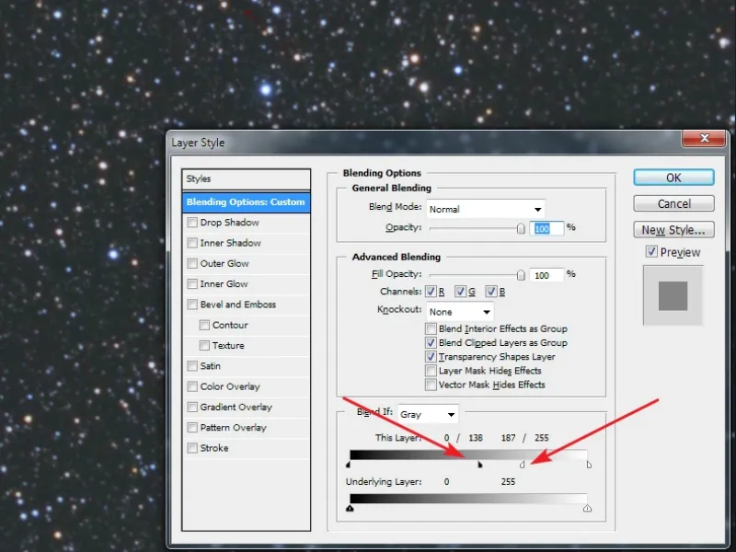The image size is (736, 552).
Task: Close the Layer Style dialog
Action: pos(705,141)
